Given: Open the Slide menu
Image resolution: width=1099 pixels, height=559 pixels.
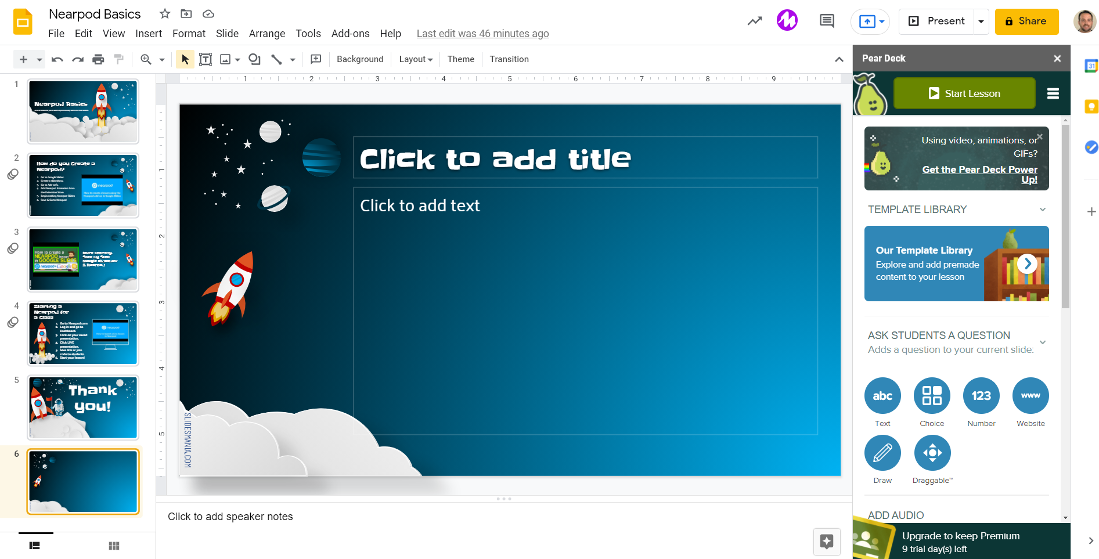Looking at the screenshot, I should point(228,34).
